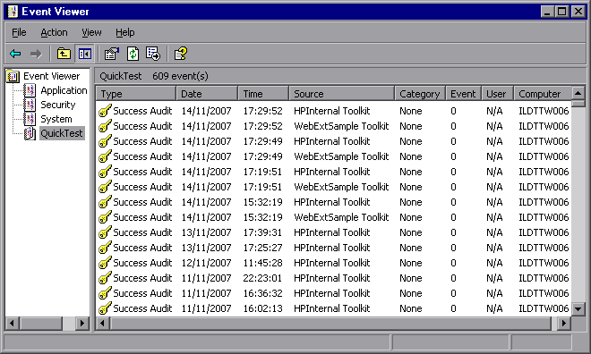Click the event list vertical scrollbar thumb

point(578,104)
